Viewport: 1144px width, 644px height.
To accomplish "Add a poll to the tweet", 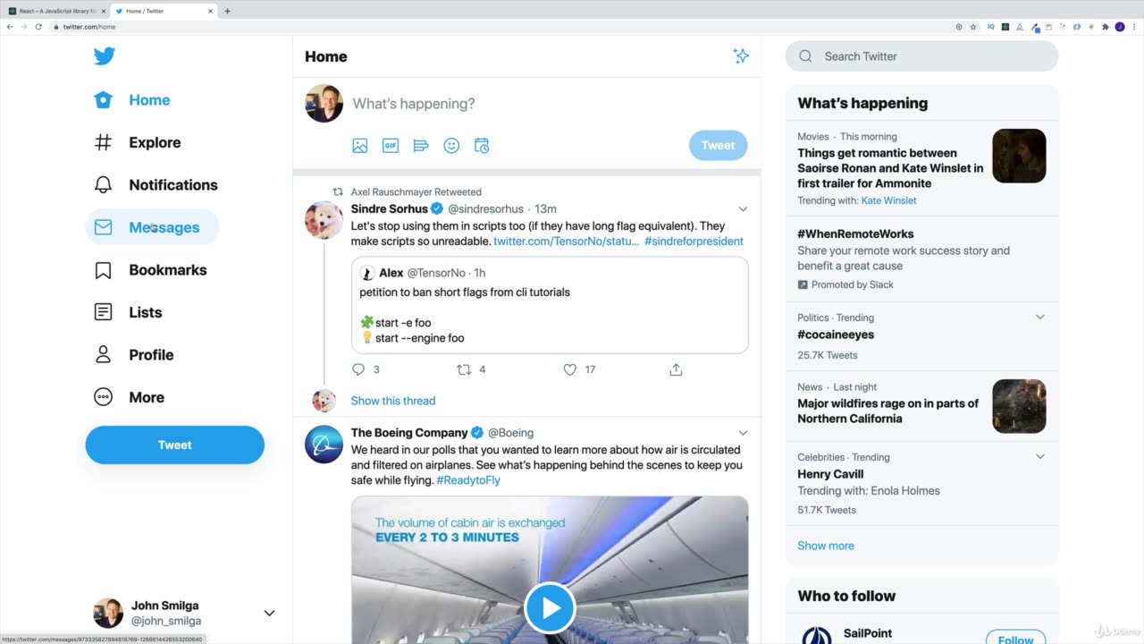I will (x=421, y=146).
